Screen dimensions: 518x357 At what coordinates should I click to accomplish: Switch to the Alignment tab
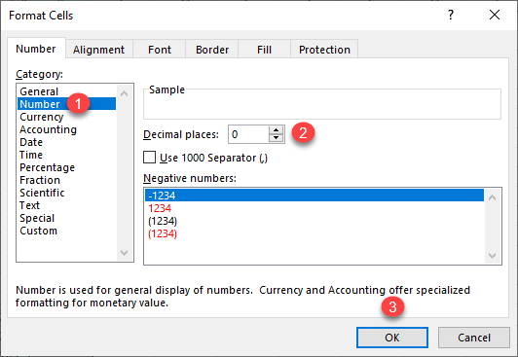click(98, 50)
